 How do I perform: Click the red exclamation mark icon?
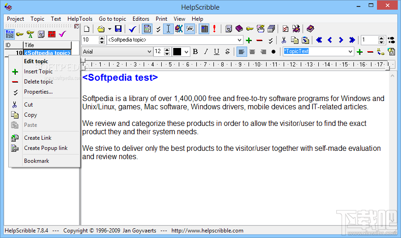(214, 29)
